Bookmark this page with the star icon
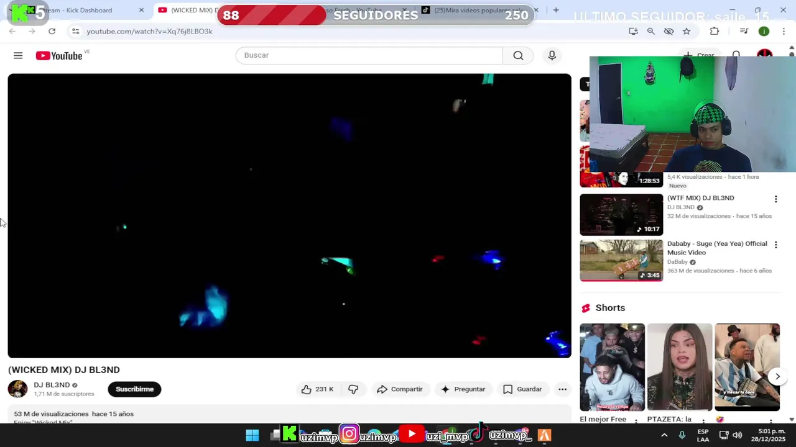 pyautogui.click(x=687, y=31)
